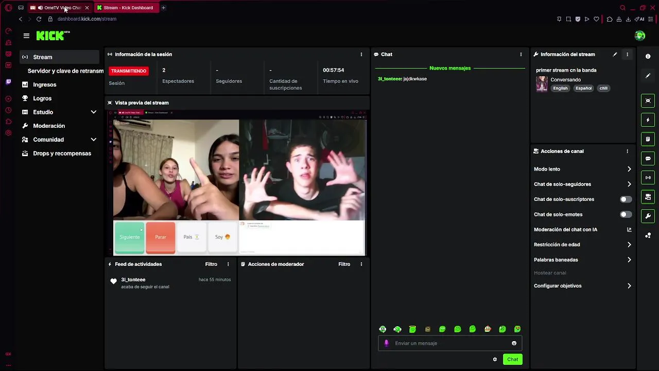
Task: Open Twitch in Opera sidebar
Action: tap(8, 81)
